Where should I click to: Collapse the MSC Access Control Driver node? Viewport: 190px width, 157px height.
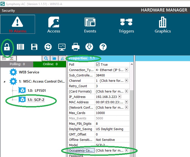pos(5,82)
